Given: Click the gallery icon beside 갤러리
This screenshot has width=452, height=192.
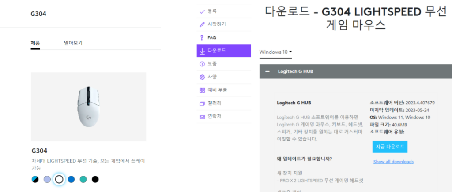Looking at the screenshot, I should pyautogui.click(x=202, y=103).
